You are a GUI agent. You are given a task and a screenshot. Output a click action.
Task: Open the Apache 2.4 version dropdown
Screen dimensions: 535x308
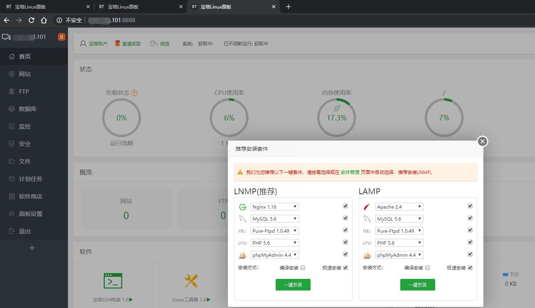coord(400,207)
